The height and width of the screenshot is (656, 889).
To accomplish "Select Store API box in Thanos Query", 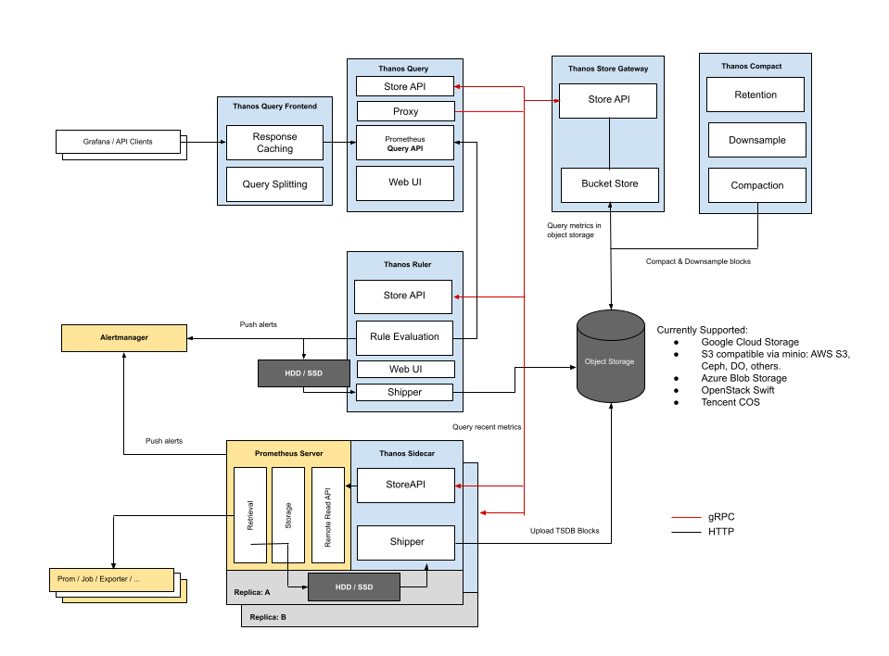I will coord(405,86).
